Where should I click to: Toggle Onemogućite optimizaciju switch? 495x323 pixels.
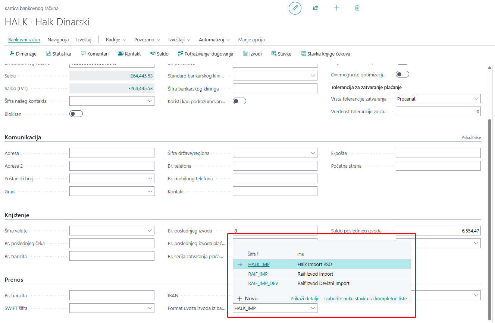pyautogui.click(x=402, y=75)
